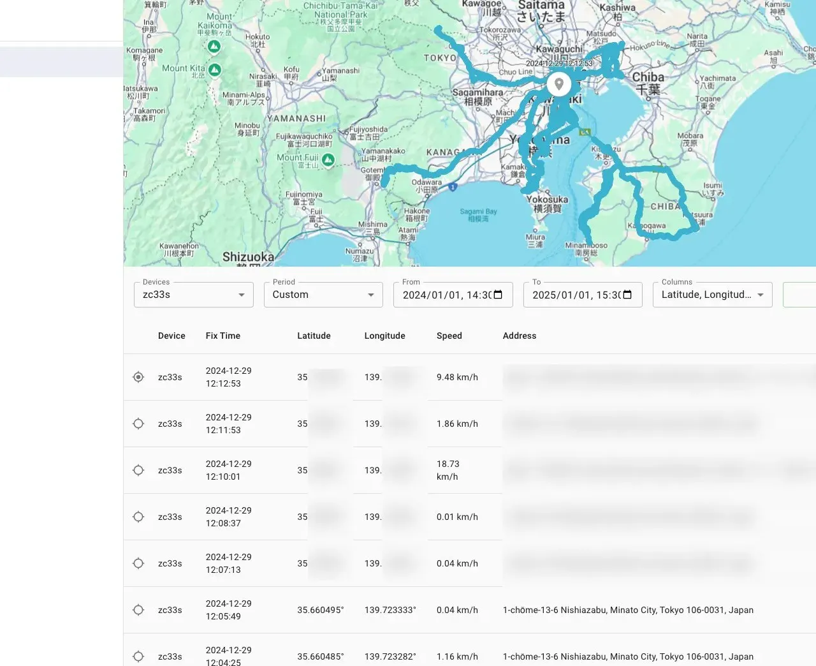Click the 9.48 km/h speed cell
Image resolution: width=816 pixels, height=666 pixels.
tap(457, 377)
